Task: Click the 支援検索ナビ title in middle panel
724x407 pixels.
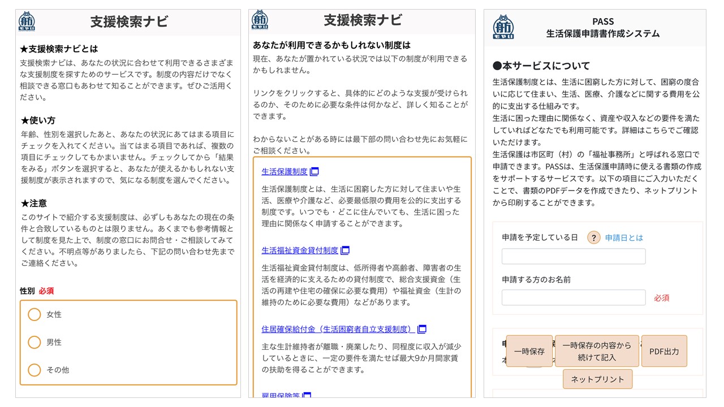Action: pyautogui.click(x=363, y=20)
